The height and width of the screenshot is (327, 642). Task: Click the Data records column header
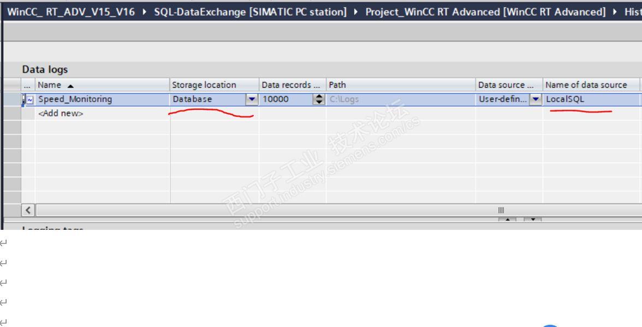click(293, 85)
